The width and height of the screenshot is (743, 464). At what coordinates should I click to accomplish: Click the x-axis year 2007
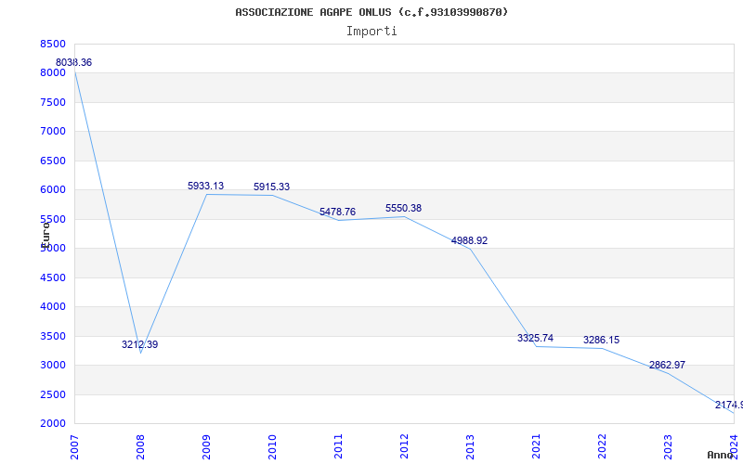click(74, 447)
